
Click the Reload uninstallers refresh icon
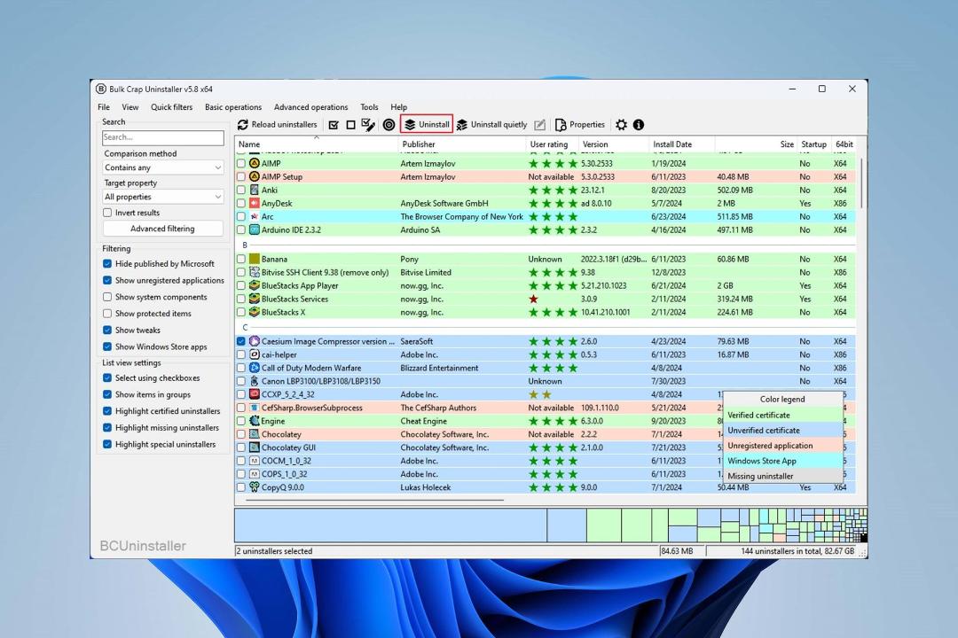point(242,125)
